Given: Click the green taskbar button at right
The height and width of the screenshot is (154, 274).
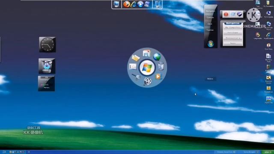Looking at the screenshot, I should pos(268,152).
